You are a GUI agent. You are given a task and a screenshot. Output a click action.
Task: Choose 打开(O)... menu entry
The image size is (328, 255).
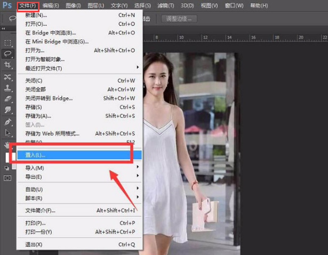coord(79,24)
